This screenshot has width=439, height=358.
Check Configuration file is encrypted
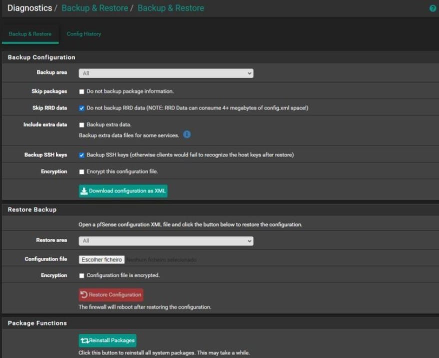pos(81,275)
